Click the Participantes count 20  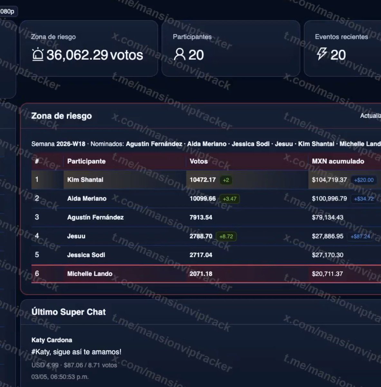(196, 55)
